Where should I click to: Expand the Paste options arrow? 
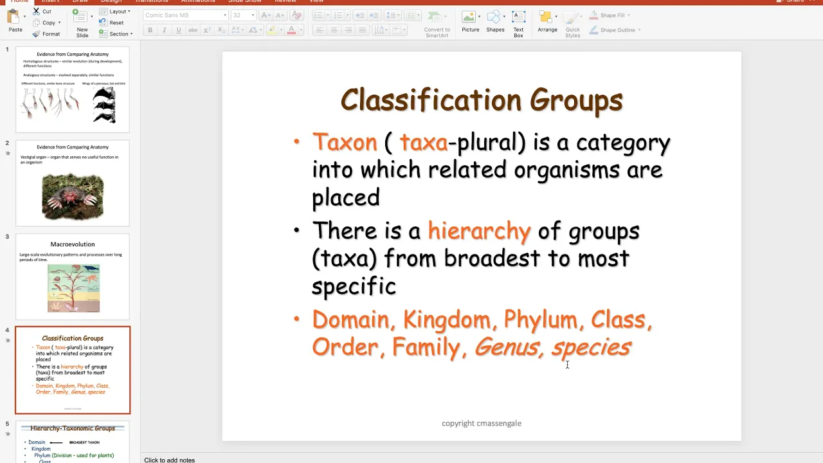point(24,17)
